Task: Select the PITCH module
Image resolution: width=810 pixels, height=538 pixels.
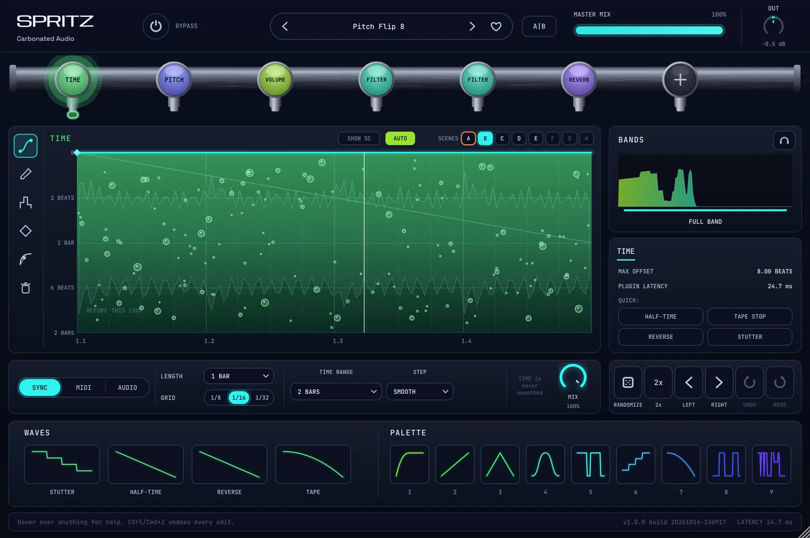Action: pos(174,80)
